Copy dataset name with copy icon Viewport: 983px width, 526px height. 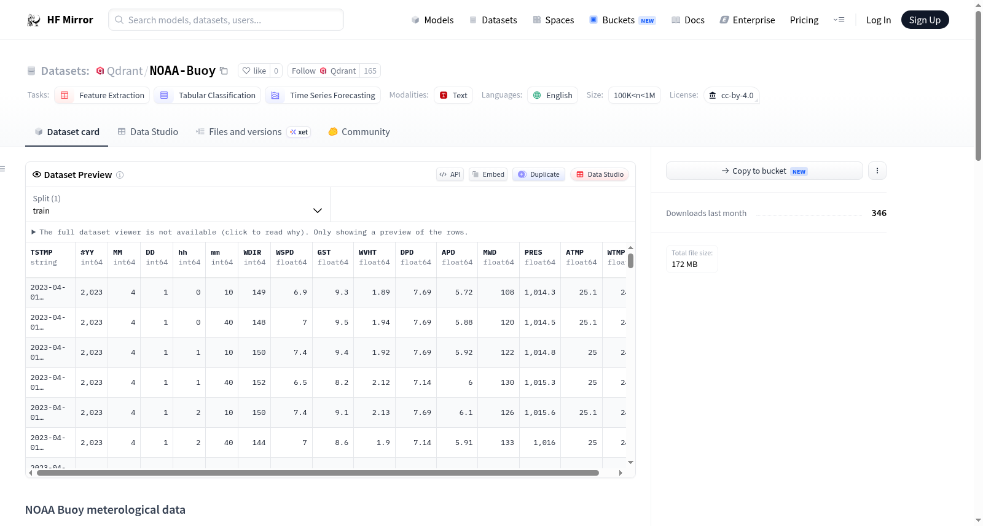click(224, 71)
